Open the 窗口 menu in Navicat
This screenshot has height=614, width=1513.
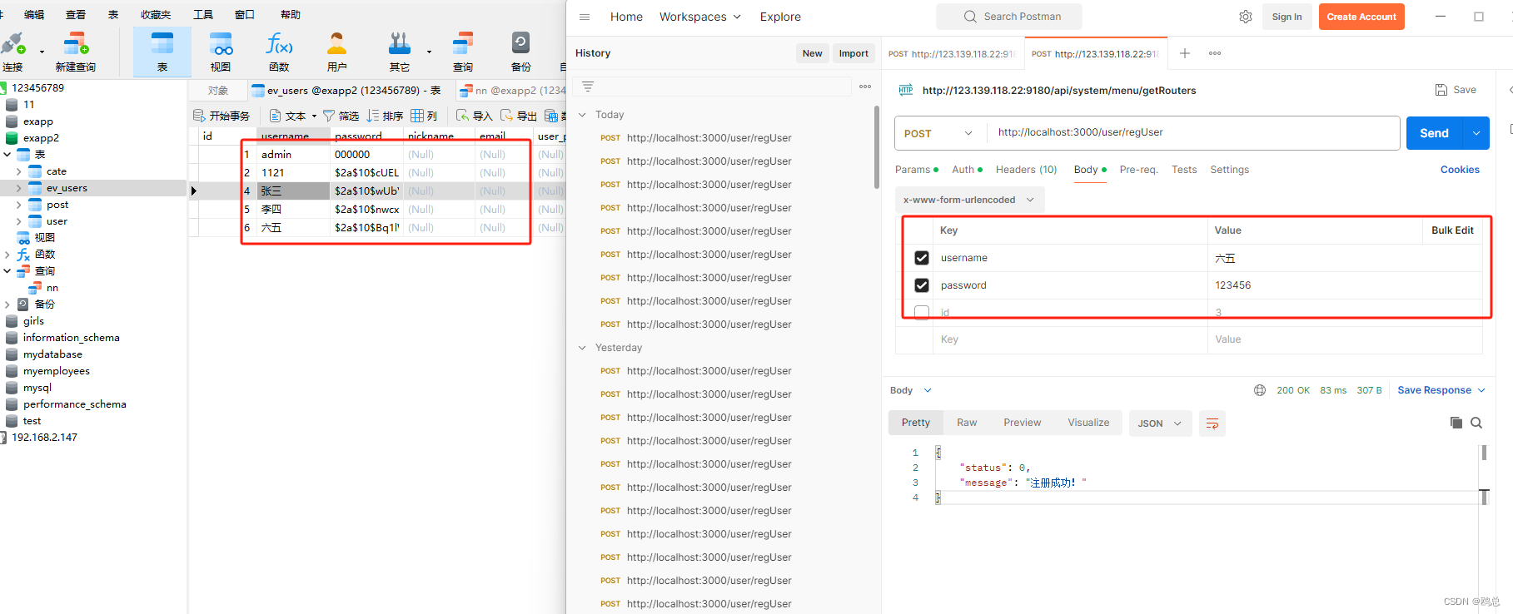click(245, 14)
